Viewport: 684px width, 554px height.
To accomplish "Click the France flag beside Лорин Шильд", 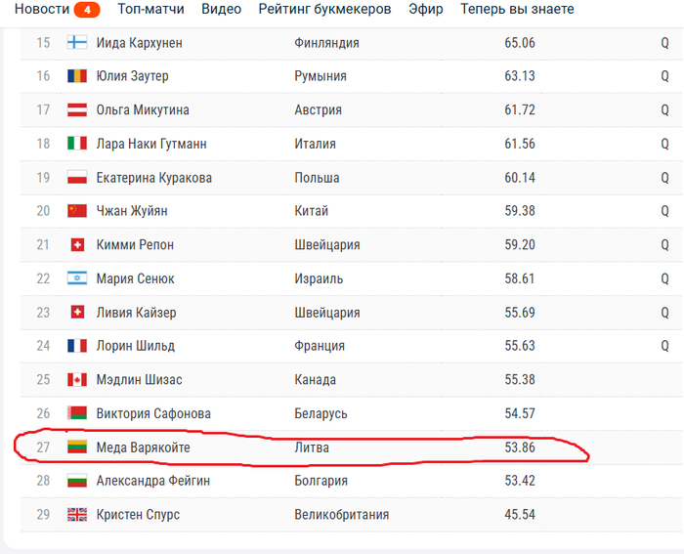I will click(x=77, y=346).
